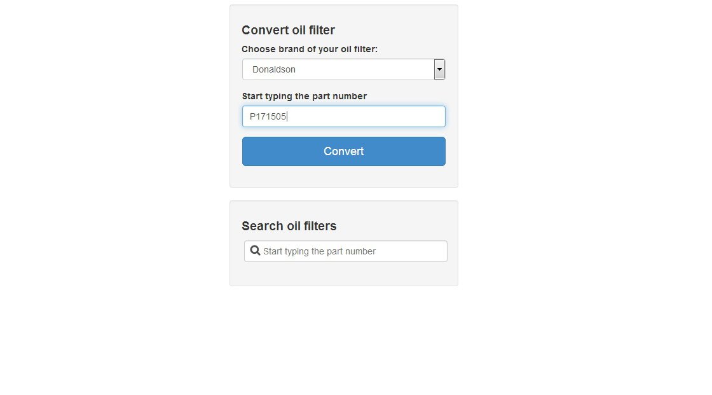
Task: Click the part number field containing P171505
Action: tap(343, 116)
